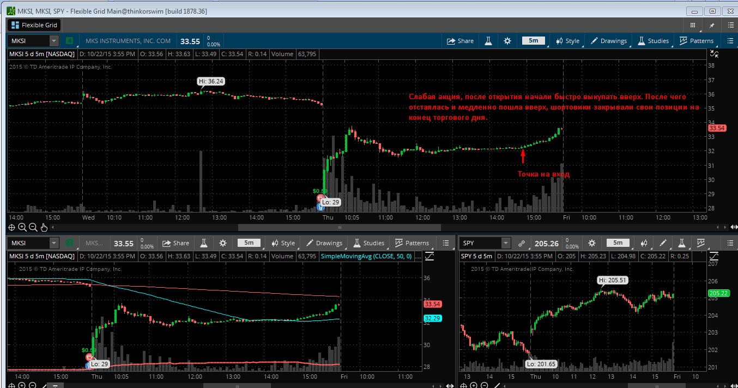738x388 pixels.
Task: Open the settings gear in the SPY chart
Action: pos(592,243)
